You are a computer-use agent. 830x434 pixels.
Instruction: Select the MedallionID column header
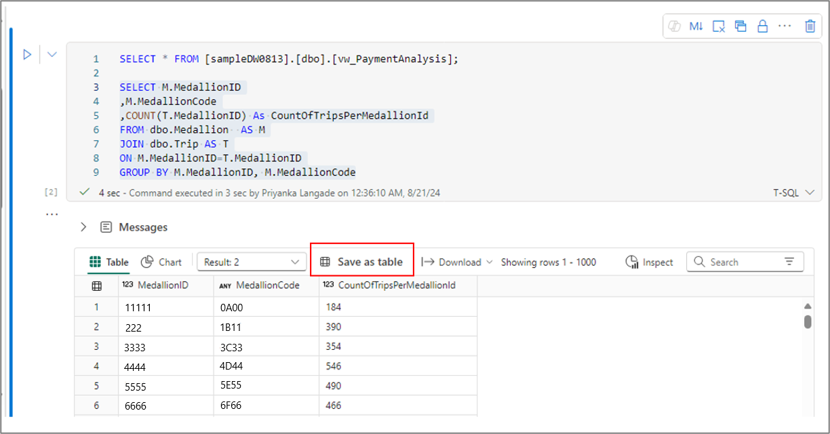pyautogui.click(x=165, y=285)
